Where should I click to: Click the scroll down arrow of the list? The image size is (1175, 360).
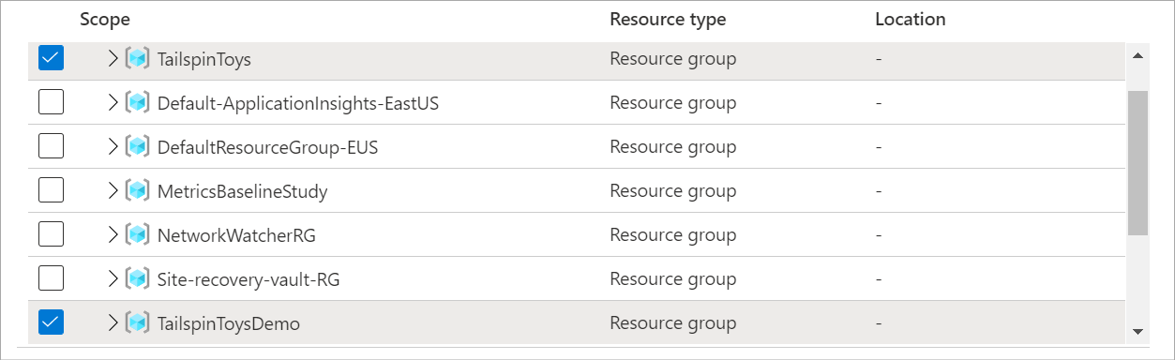pos(1137,331)
